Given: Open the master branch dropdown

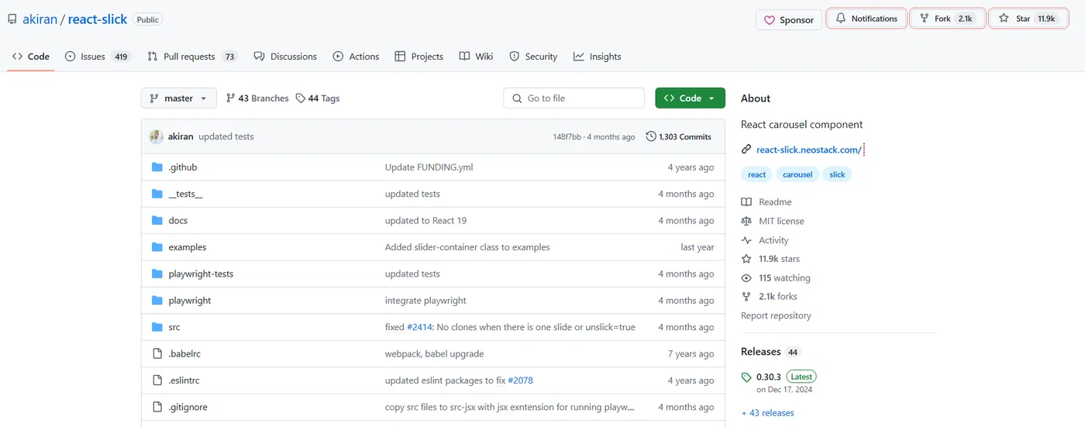Looking at the screenshot, I should click(x=179, y=98).
